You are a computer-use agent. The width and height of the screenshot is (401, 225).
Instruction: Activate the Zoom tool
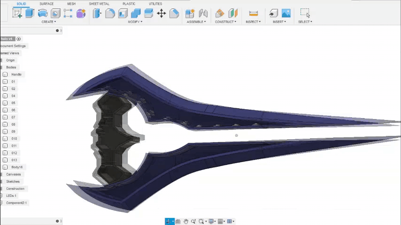(193, 221)
